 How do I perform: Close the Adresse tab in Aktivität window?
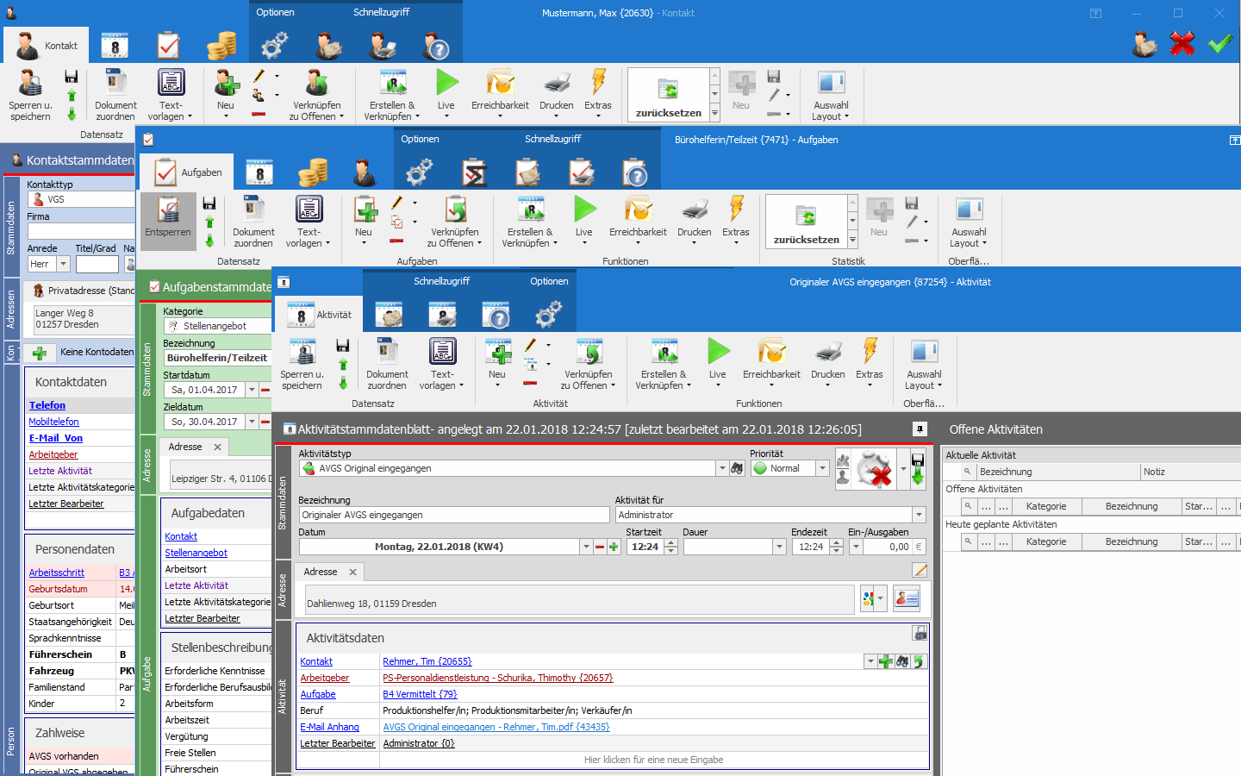click(352, 572)
